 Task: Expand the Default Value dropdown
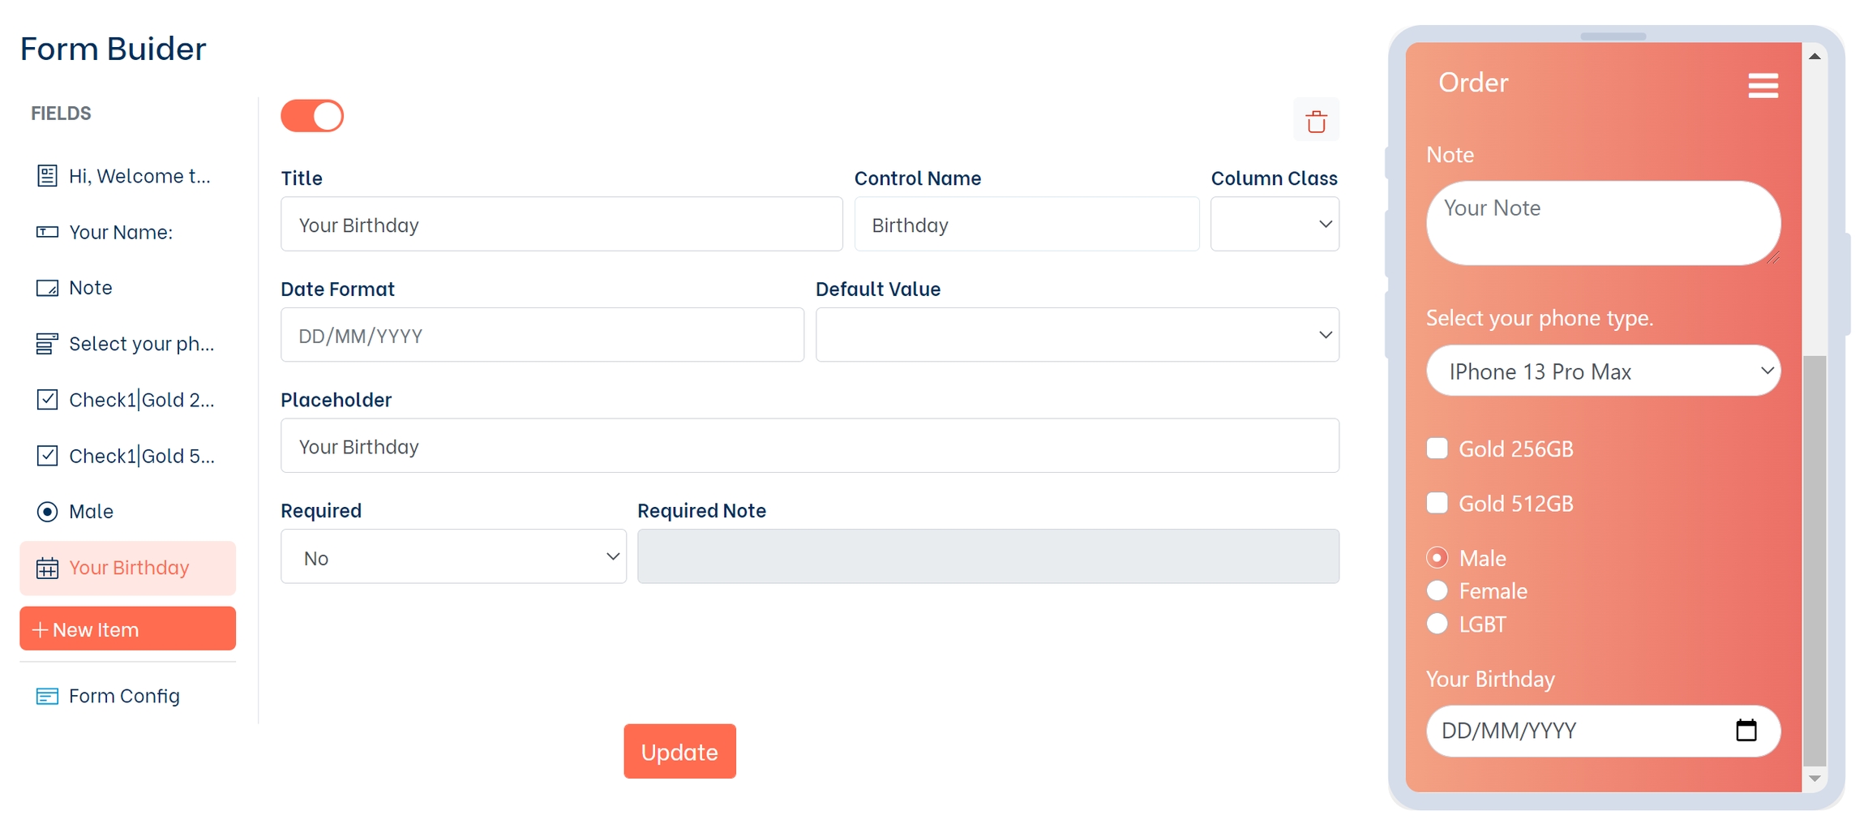(x=1077, y=335)
